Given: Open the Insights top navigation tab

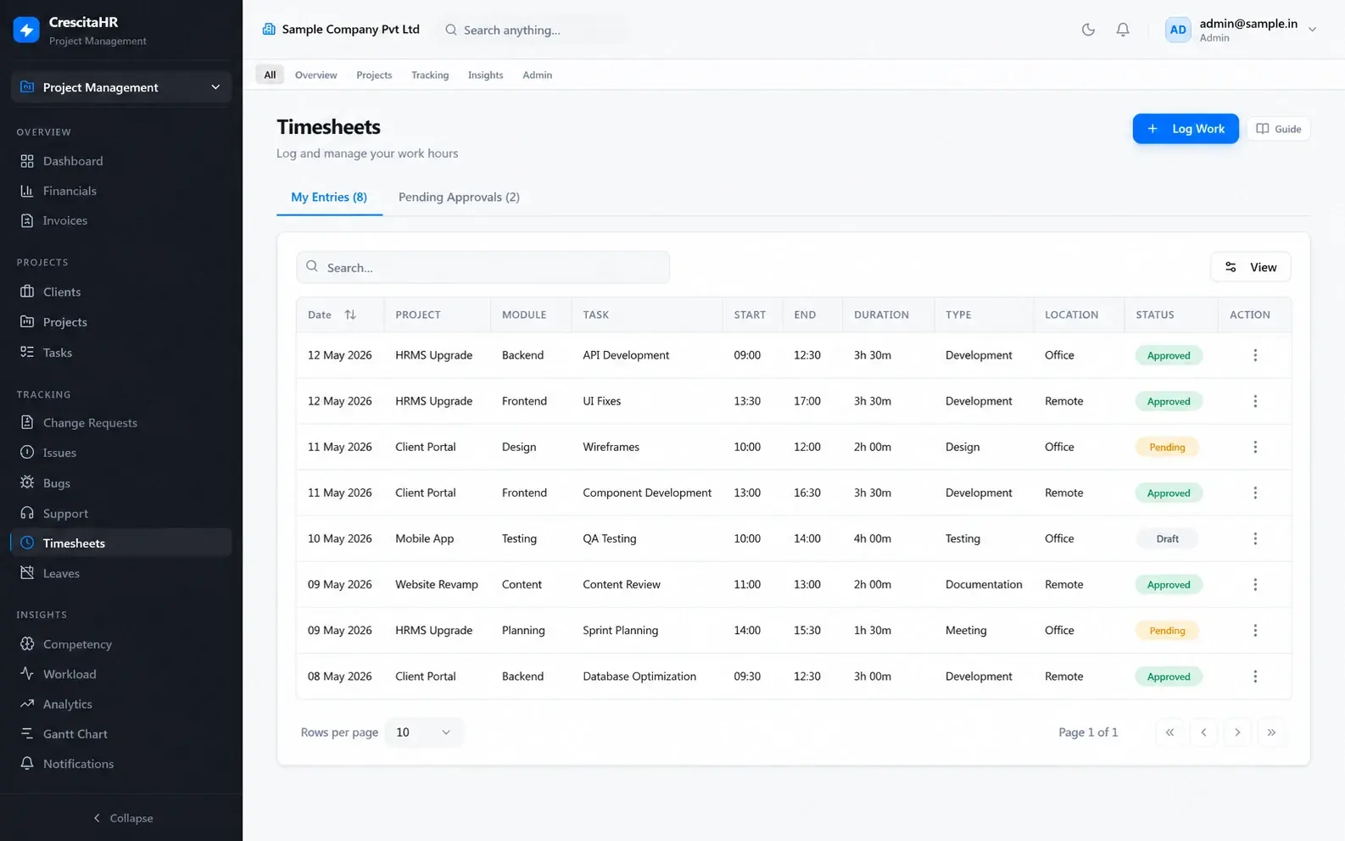Looking at the screenshot, I should [x=485, y=75].
